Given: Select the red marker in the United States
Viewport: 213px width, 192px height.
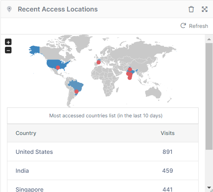Looking at the screenshot, I should click(x=58, y=68).
